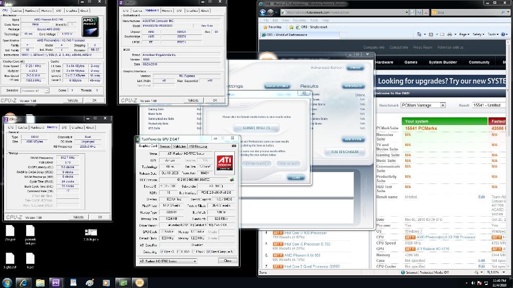Toggle the CUDA checkbox in GPU-Z
This screenshot has width=513, height=288.
179,252
